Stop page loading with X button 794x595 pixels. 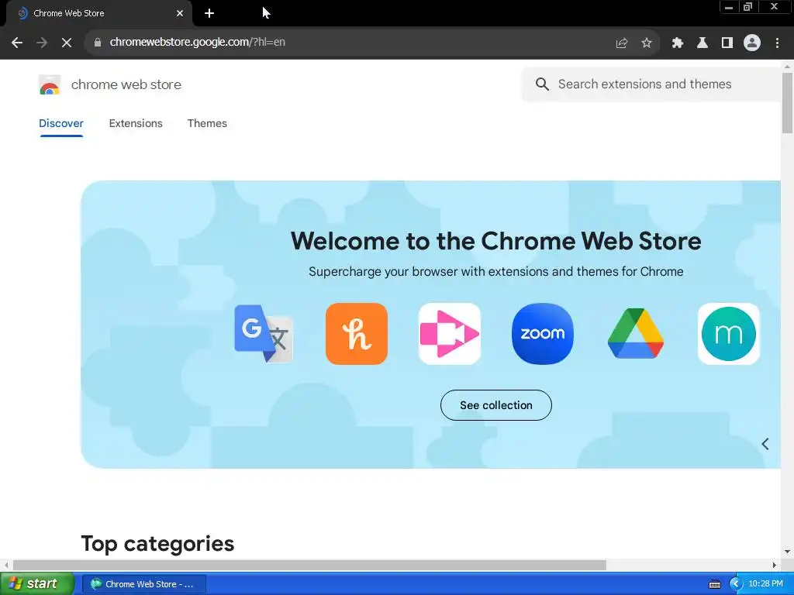coord(67,43)
